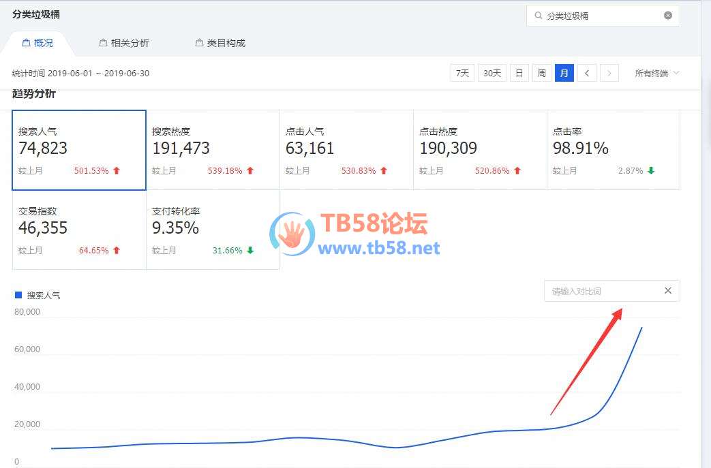Image resolution: width=711 pixels, height=468 pixels.
Task: Click the 分类垃圾桶 page title
Action: point(36,14)
